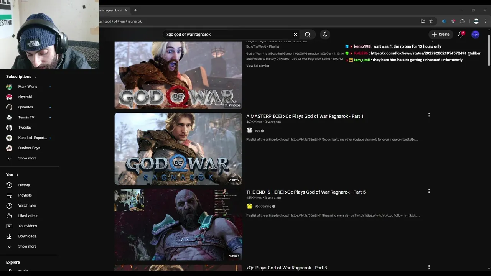Open the Subscriptions section chevron heading
Image resolution: width=491 pixels, height=276 pixels.
tap(21, 77)
